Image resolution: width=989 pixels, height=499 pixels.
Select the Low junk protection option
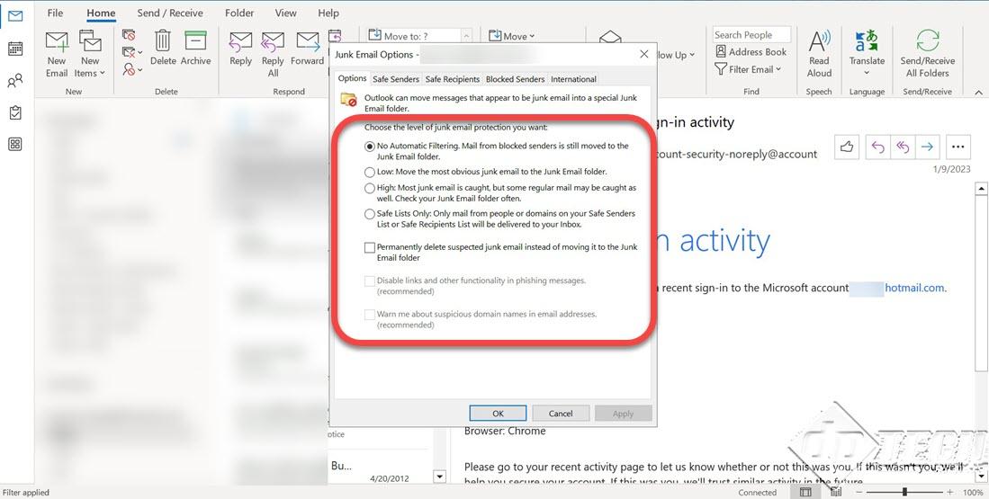[370, 172]
